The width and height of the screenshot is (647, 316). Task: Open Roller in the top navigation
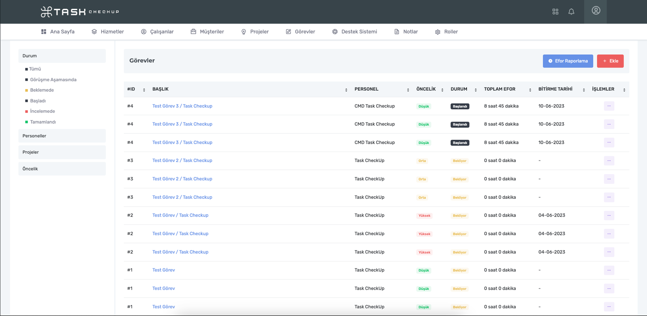(446, 32)
